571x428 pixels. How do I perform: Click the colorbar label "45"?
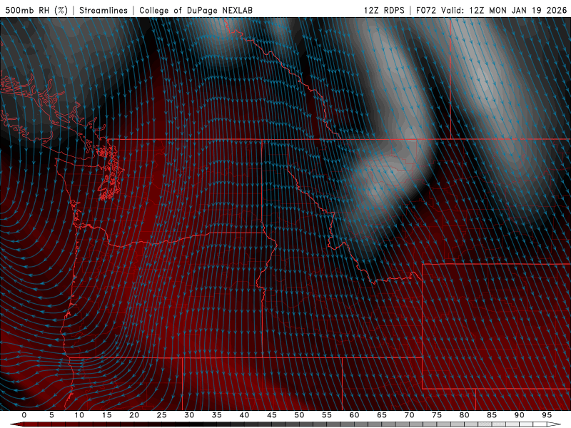(x=272, y=415)
